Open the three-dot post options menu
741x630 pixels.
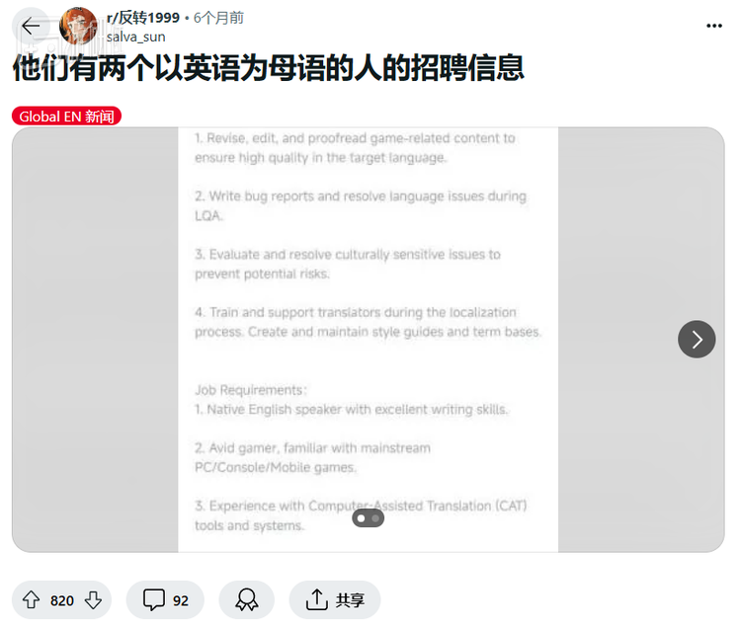[x=713, y=26]
